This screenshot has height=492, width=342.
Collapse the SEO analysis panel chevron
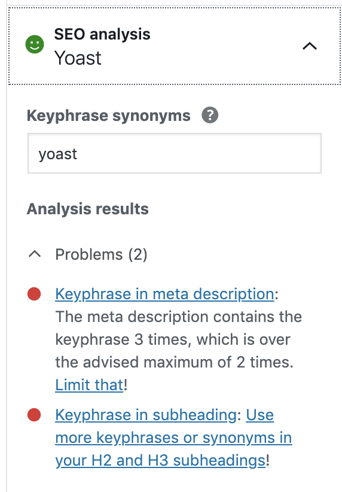coord(310,46)
